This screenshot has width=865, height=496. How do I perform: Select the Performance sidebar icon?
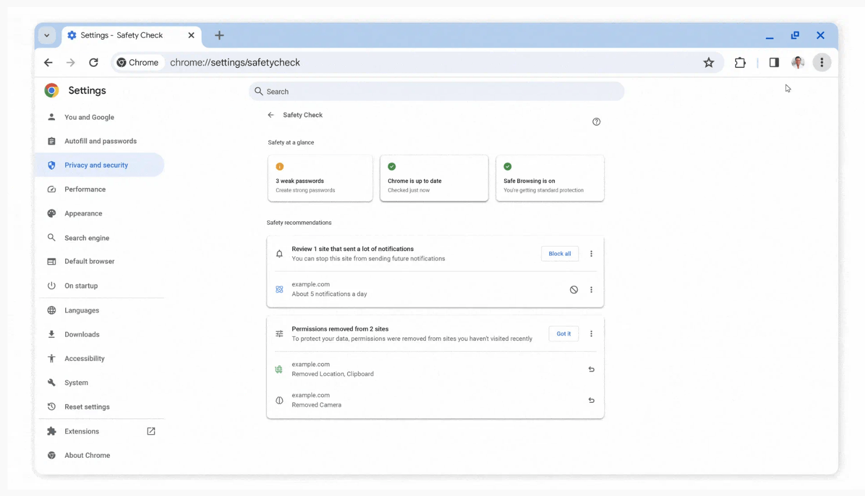[x=51, y=189]
